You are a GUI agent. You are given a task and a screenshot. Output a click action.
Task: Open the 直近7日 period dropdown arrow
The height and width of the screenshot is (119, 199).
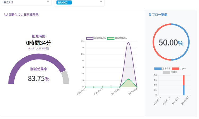pos(48,2)
